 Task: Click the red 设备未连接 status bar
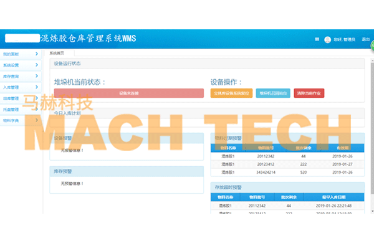click(x=129, y=93)
